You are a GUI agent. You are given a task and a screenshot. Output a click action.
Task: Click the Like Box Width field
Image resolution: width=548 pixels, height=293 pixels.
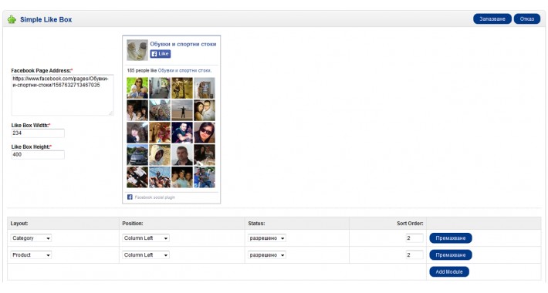[38, 133]
